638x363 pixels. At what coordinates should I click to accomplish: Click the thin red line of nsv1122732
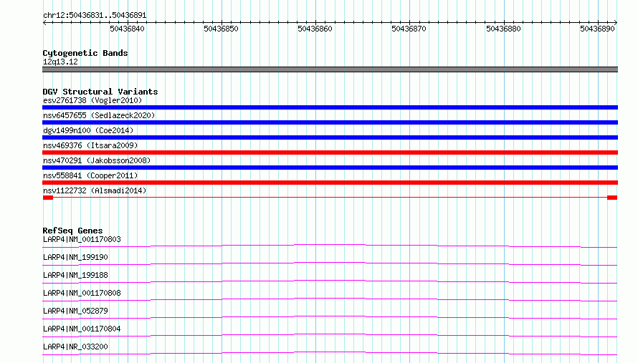pyautogui.click(x=330, y=198)
